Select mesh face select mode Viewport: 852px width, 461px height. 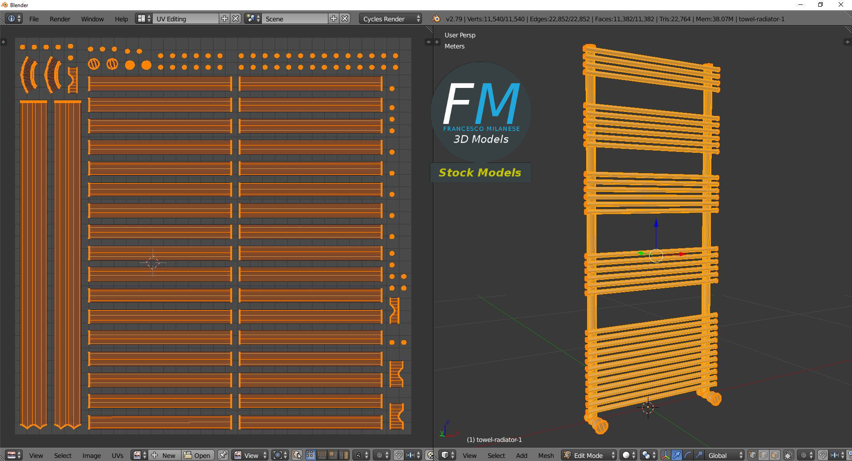pyautogui.click(x=775, y=455)
